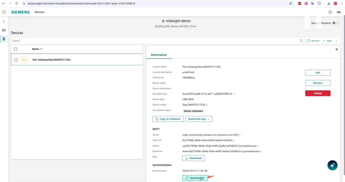345x182 pixels.
Task: Click the Status unknown badge
Action: 193,111
